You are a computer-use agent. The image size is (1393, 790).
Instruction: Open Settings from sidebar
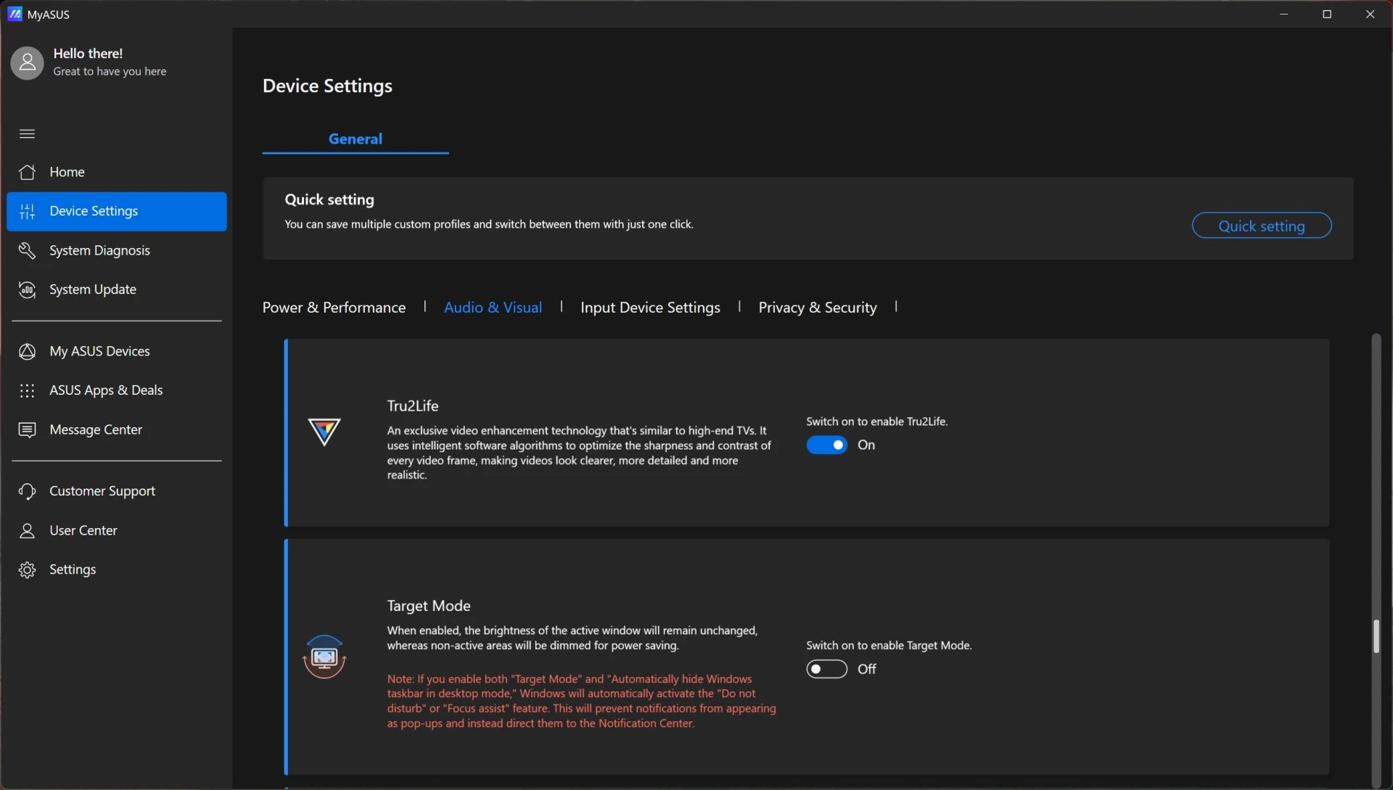(117, 569)
